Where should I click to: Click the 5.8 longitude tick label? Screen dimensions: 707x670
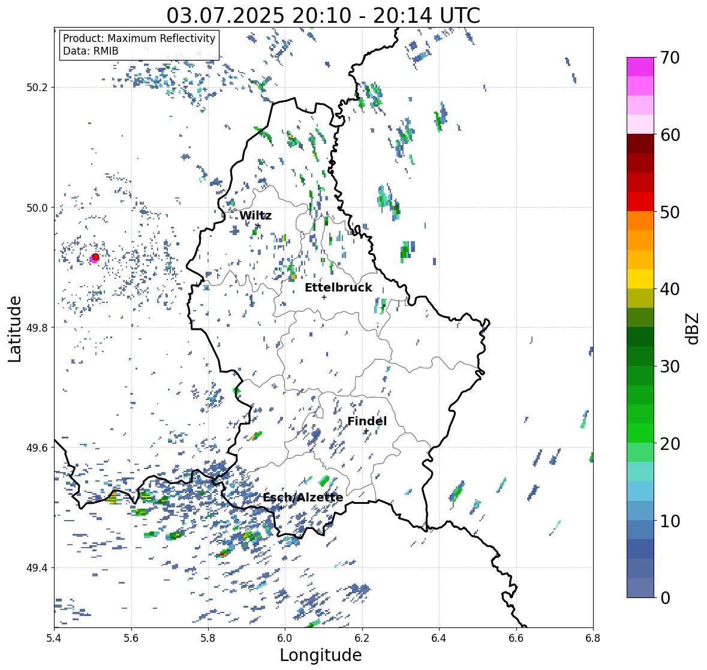(208, 638)
